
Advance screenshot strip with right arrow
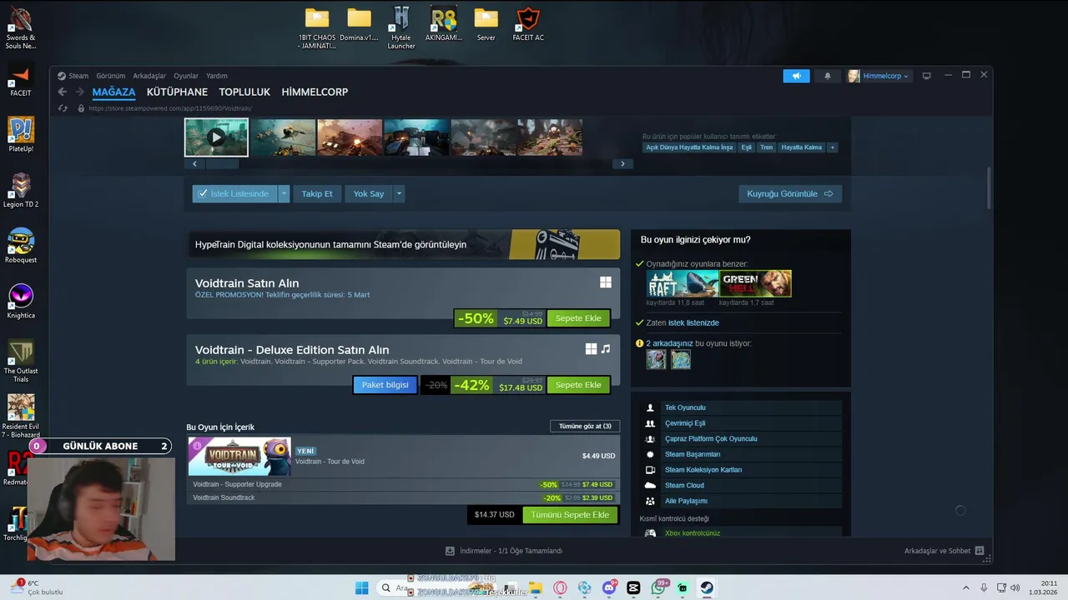click(622, 164)
